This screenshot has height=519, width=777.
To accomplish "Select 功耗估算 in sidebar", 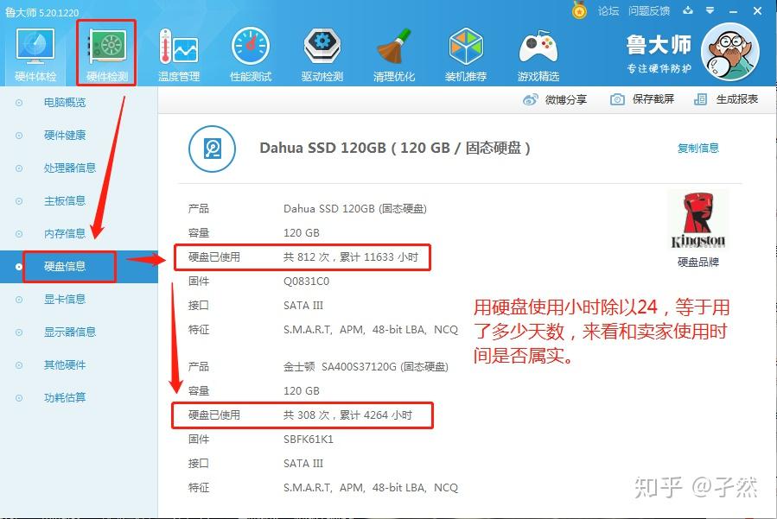I will tap(65, 397).
